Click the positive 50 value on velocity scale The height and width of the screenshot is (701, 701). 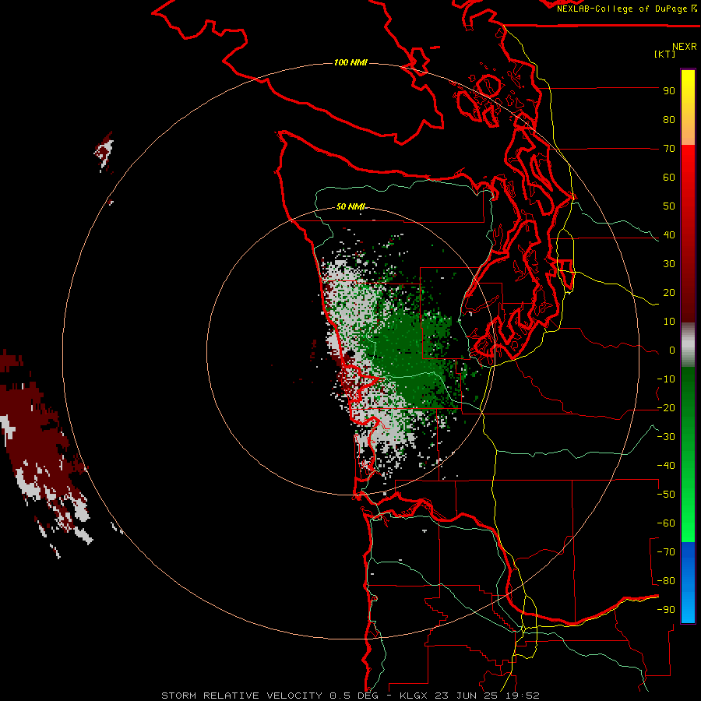tap(669, 206)
